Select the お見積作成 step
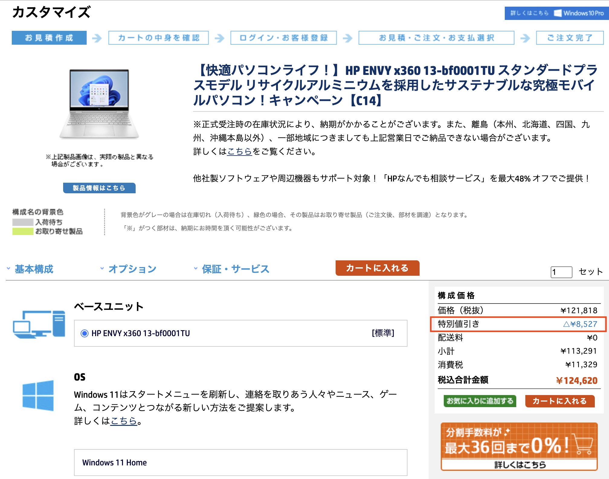The width and height of the screenshot is (609, 479). [x=49, y=38]
